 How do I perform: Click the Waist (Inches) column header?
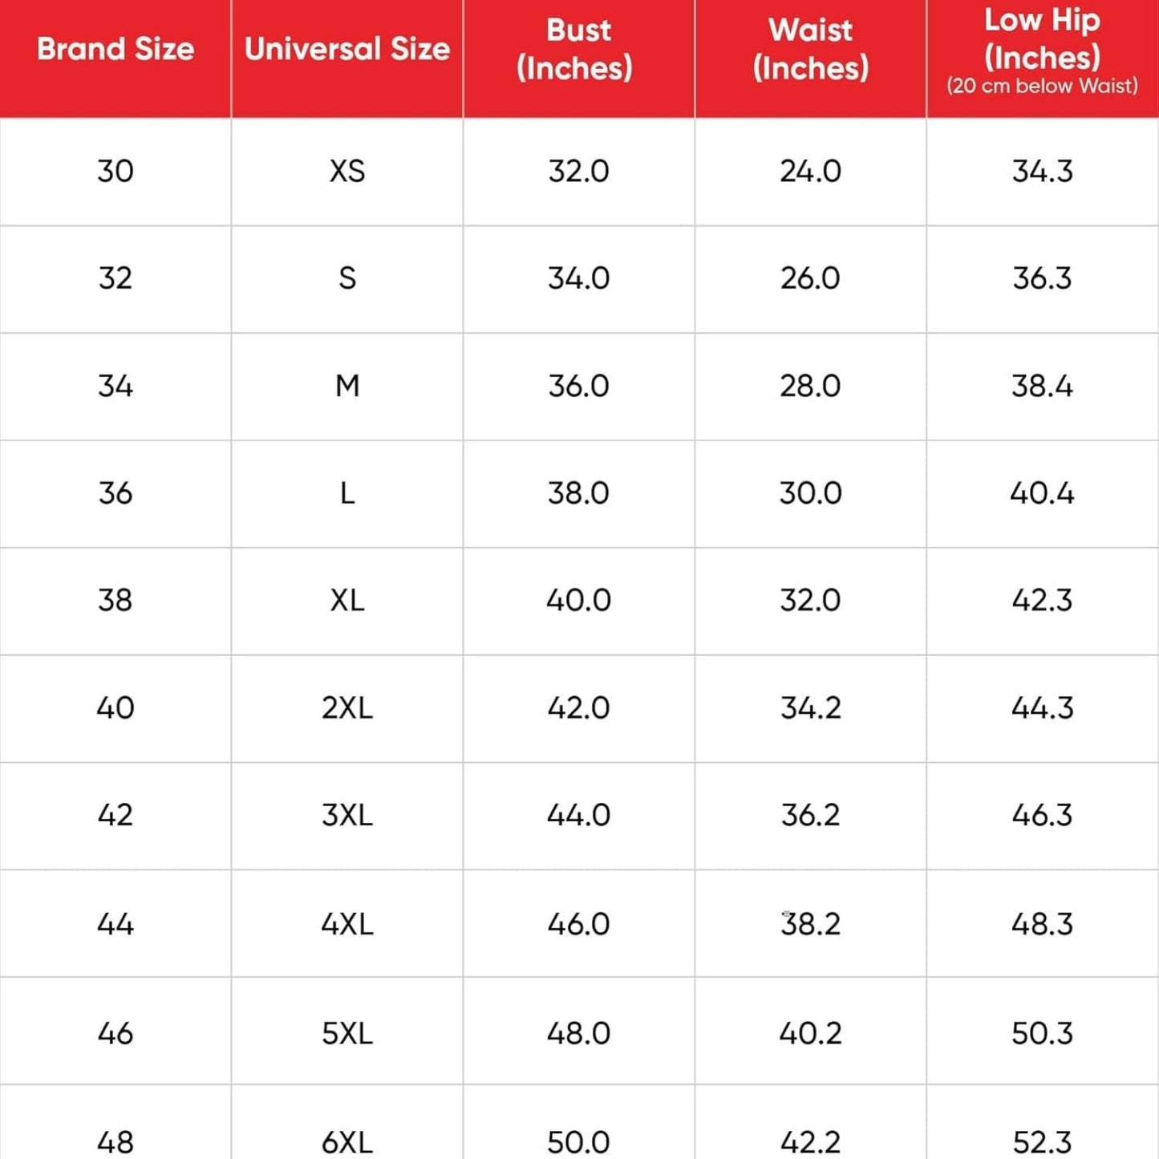click(x=811, y=49)
